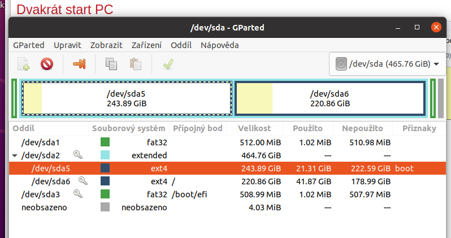451x238 pixels.
Task: Select the /dev/sda6 block in disk map
Action: point(329,98)
